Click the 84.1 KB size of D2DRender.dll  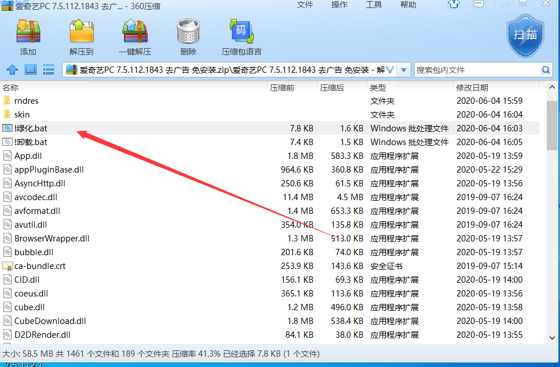[299, 335]
